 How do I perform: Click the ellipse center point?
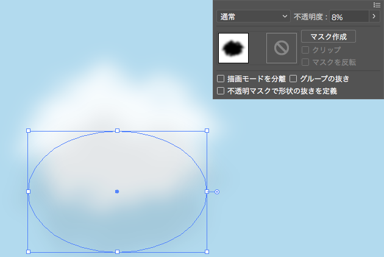pyautogui.click(x=117, y=191)
